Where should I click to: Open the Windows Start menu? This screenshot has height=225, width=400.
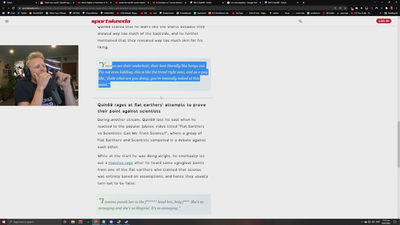4,222
